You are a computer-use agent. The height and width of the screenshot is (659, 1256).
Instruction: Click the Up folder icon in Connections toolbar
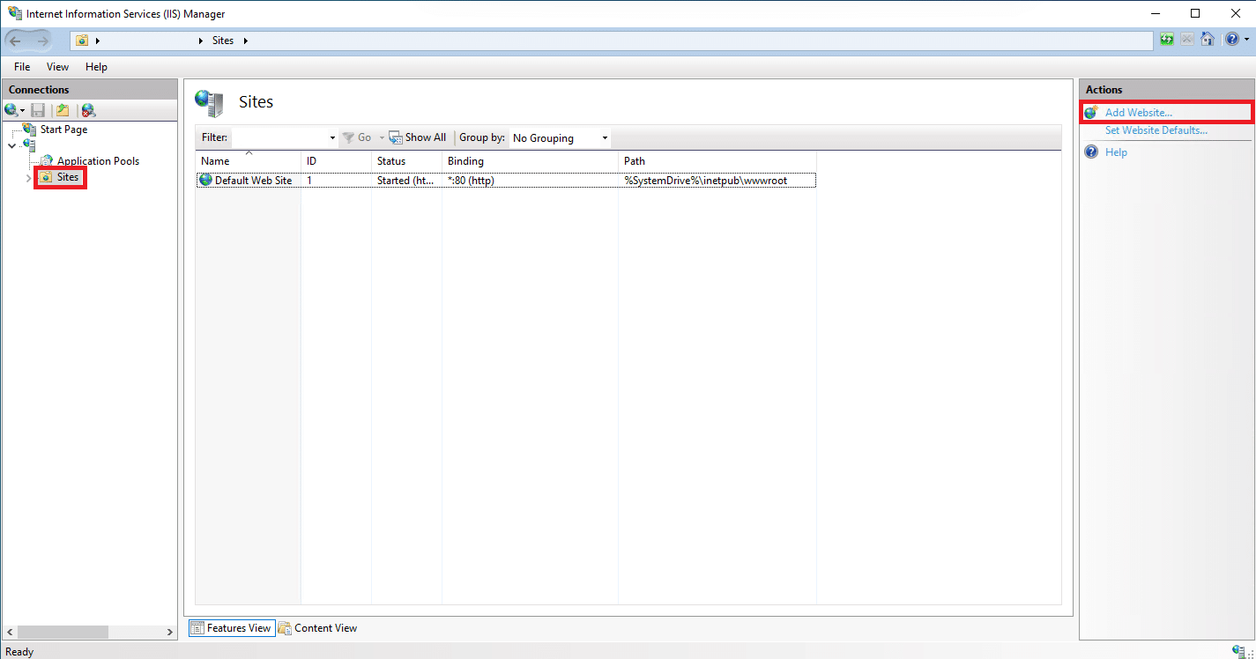pyautogui.click(x=63, y=110)
